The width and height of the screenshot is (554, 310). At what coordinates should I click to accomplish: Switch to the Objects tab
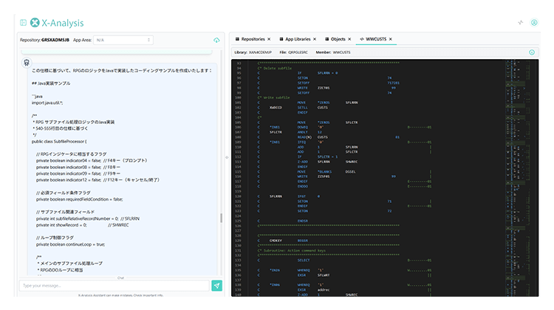pos(338,38)
